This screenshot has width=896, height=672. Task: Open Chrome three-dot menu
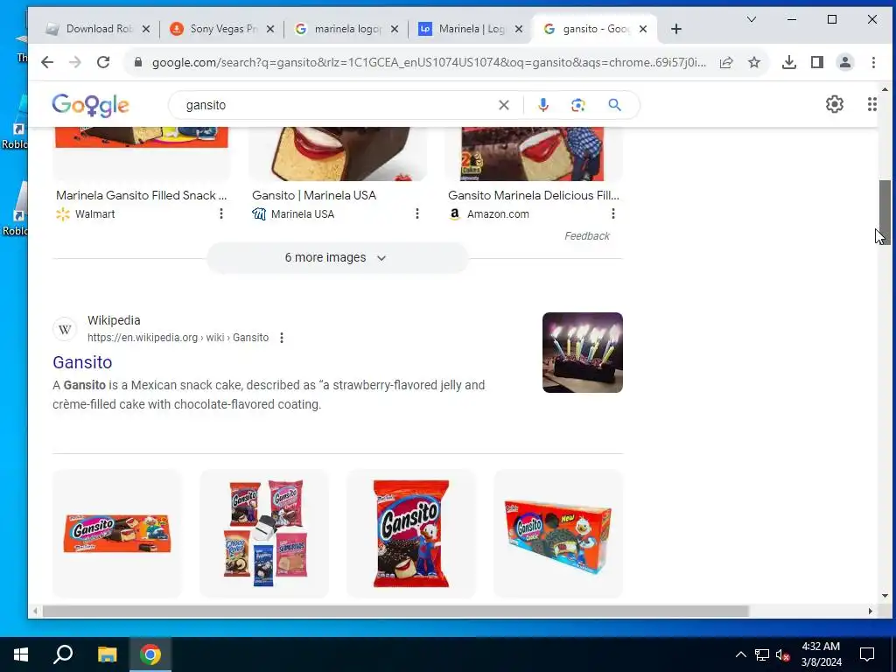(x=873, y=62)
